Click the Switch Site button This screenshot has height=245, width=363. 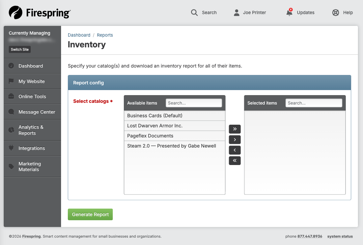[x=20, y=49]
